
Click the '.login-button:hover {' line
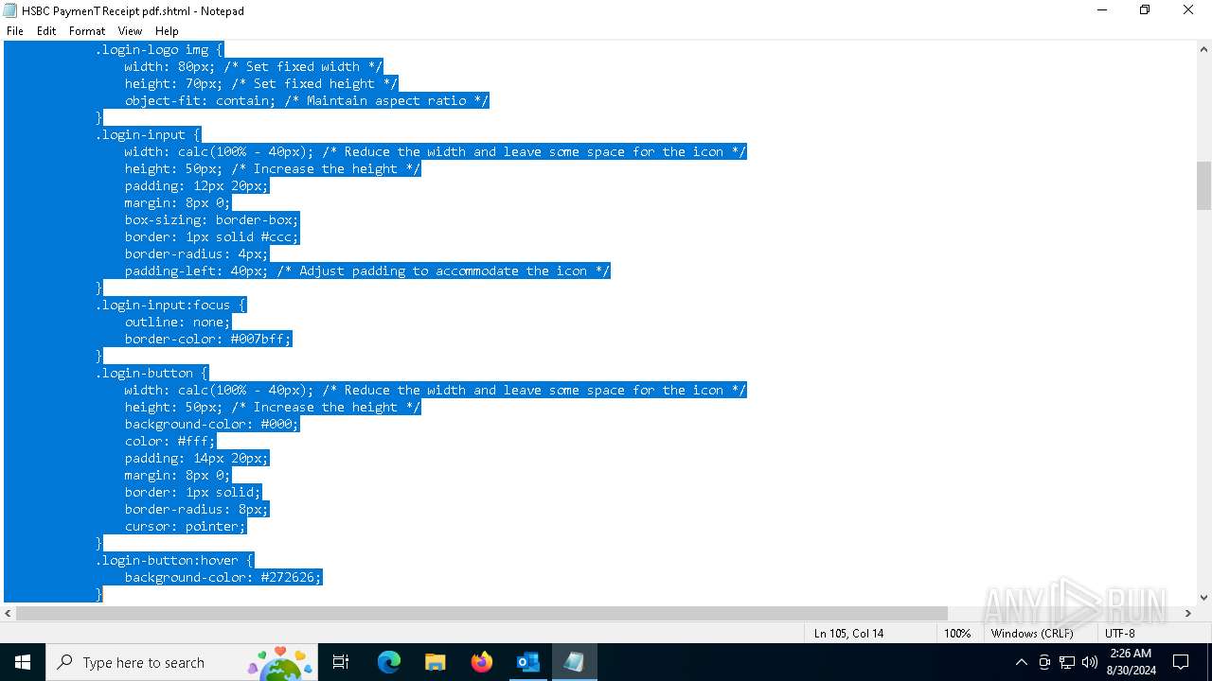coord(174,560)
